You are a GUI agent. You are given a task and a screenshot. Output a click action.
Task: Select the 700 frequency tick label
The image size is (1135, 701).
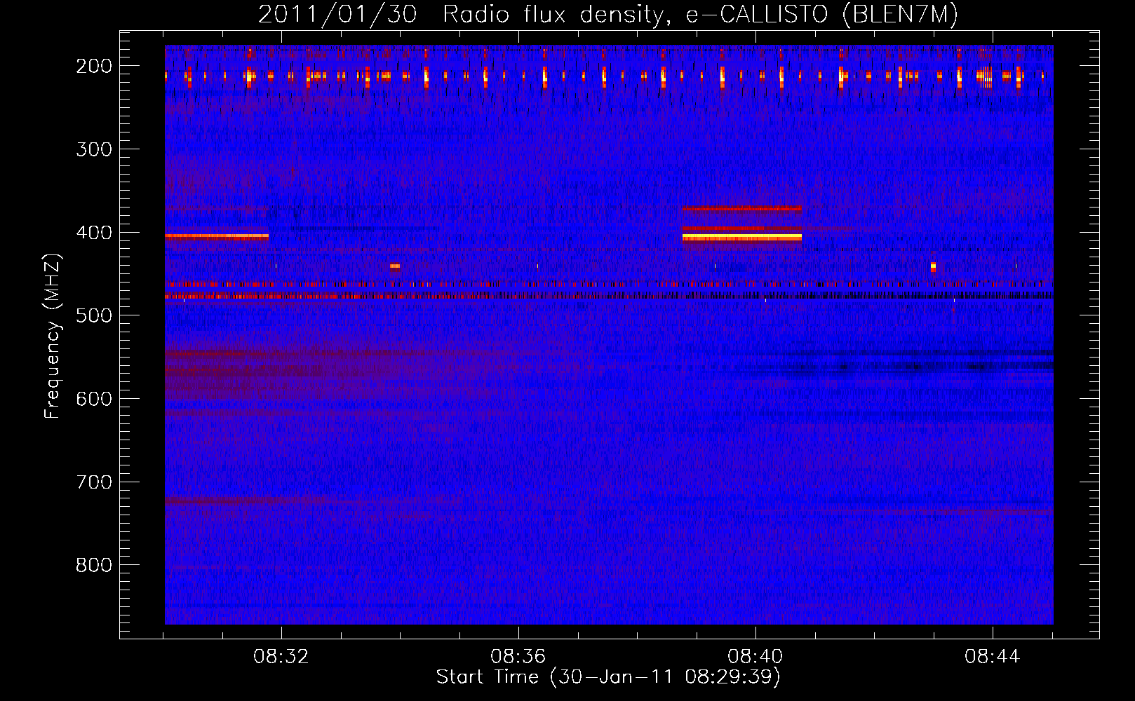94,482
